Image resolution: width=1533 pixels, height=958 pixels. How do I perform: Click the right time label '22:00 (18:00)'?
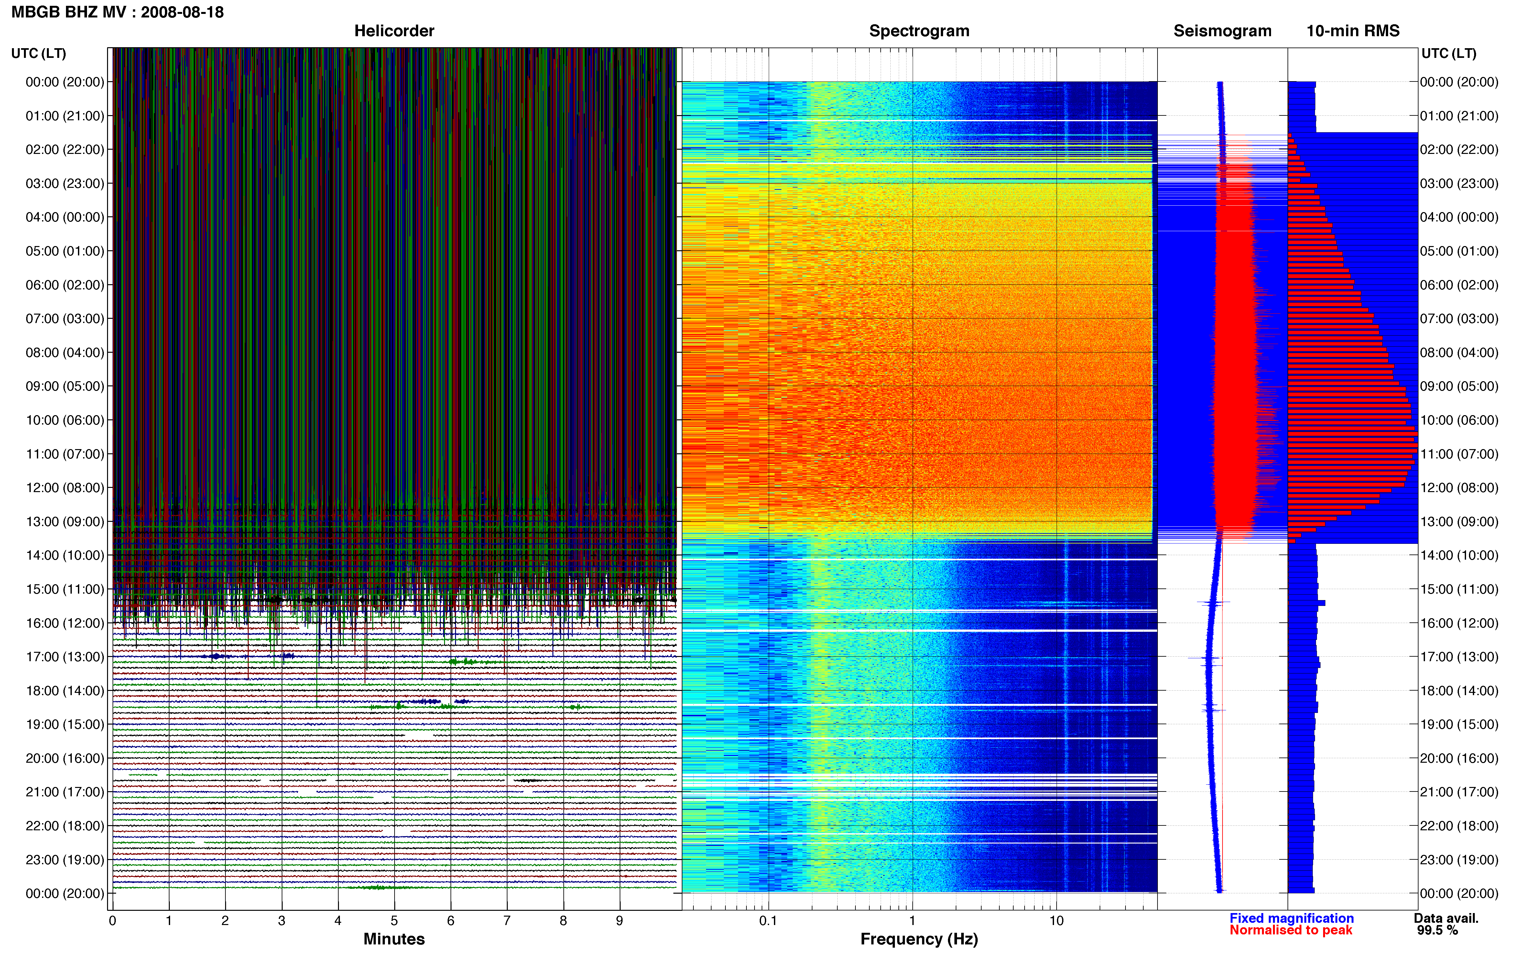[x=1460, y=825]
